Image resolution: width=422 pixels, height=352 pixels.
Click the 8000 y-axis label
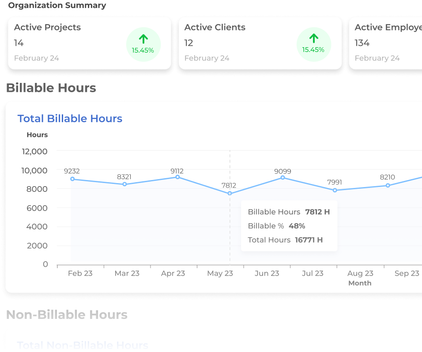point(37,189)
